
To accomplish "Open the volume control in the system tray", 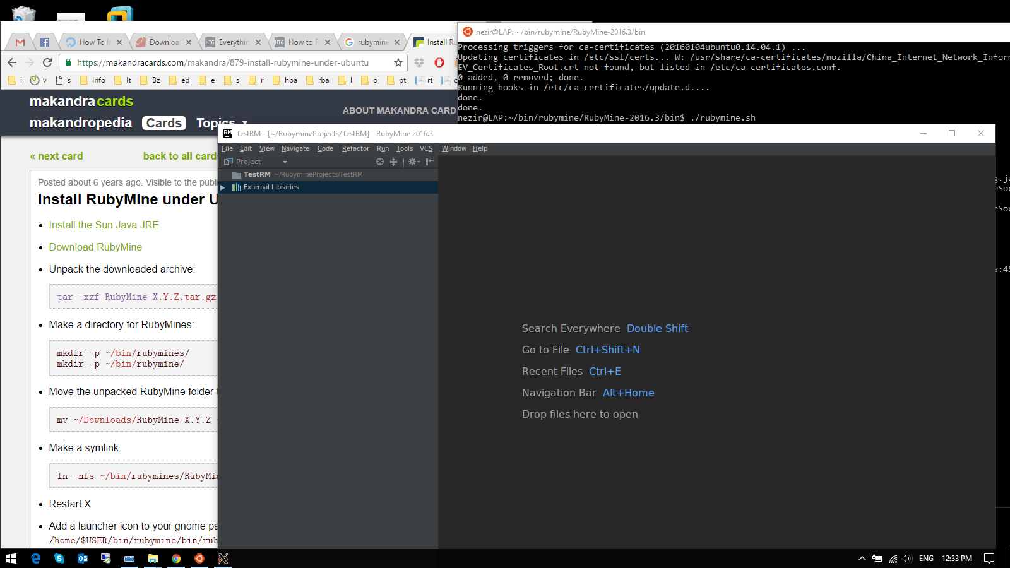I will [x=907, y=559].
